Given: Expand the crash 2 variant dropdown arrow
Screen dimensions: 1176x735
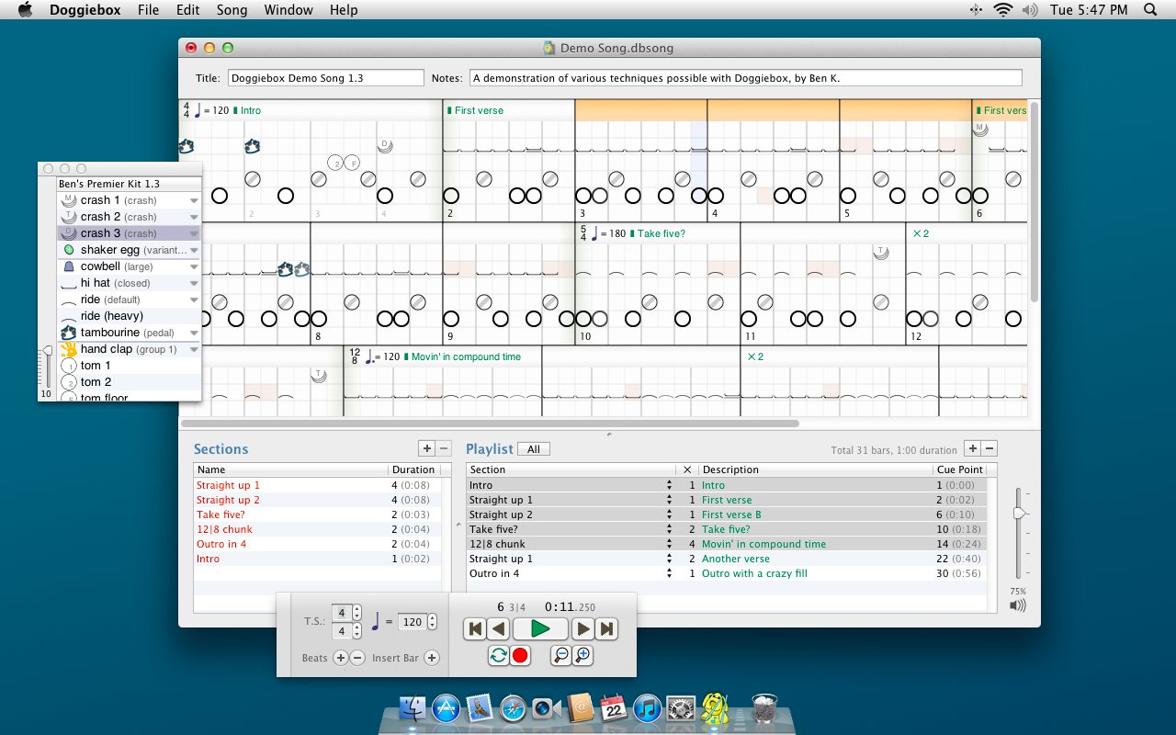Looking at the screenshot, I should point(194,217).
